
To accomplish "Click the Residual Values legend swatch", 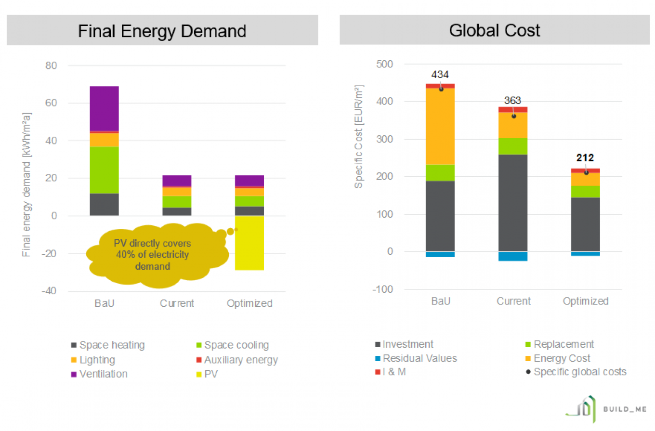I will 378,358.
